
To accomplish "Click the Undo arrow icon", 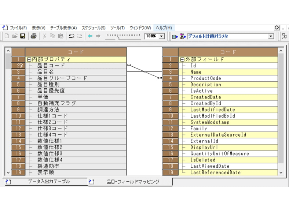I will (x=71, y=36).
